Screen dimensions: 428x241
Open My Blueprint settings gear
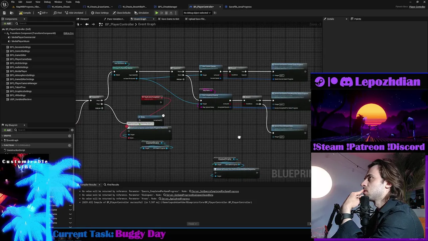[72, 130]
